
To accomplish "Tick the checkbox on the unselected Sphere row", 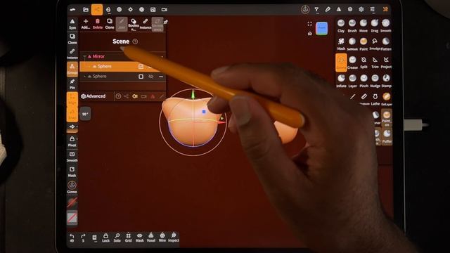I will [141, 77].
